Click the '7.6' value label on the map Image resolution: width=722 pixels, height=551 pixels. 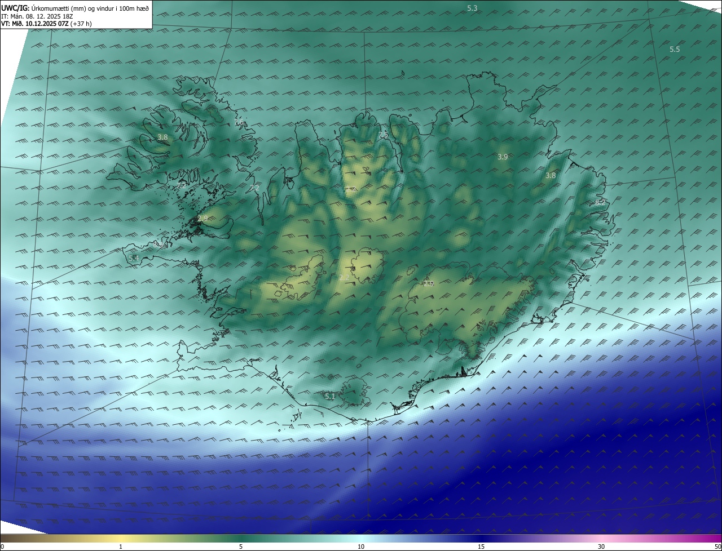click(239, 122)
